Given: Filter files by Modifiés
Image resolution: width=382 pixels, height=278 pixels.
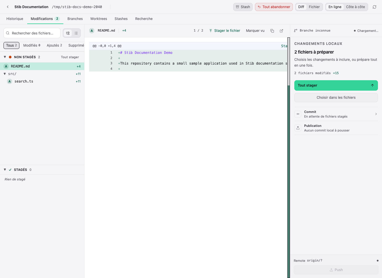Looking at the screenshot, I should click(32, 45).
